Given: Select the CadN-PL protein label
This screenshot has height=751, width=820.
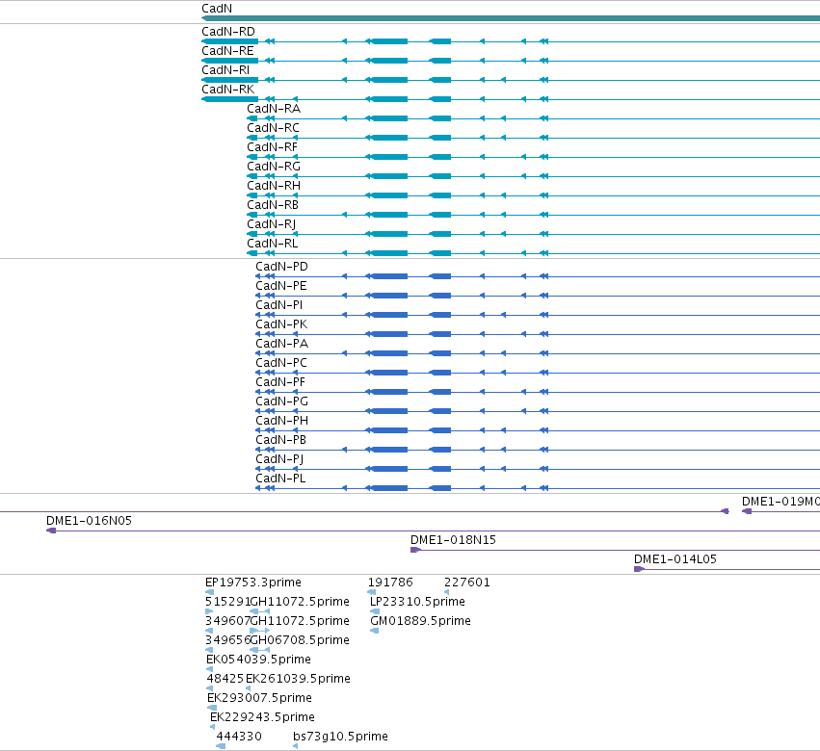Looking at the screenshot, I should [x=280, y=479].
